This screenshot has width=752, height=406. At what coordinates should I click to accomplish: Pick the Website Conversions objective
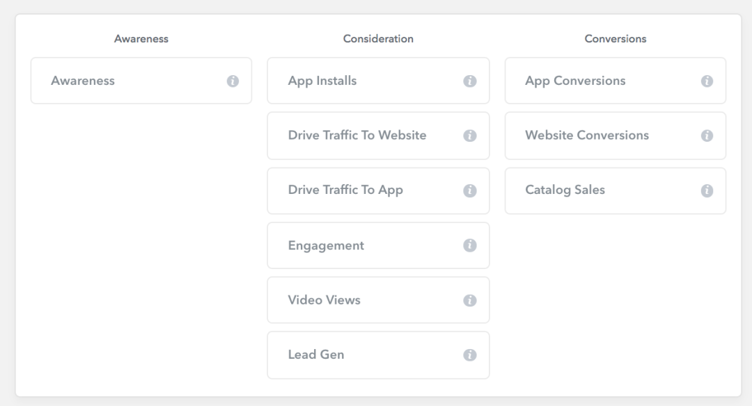pos(616,136)
